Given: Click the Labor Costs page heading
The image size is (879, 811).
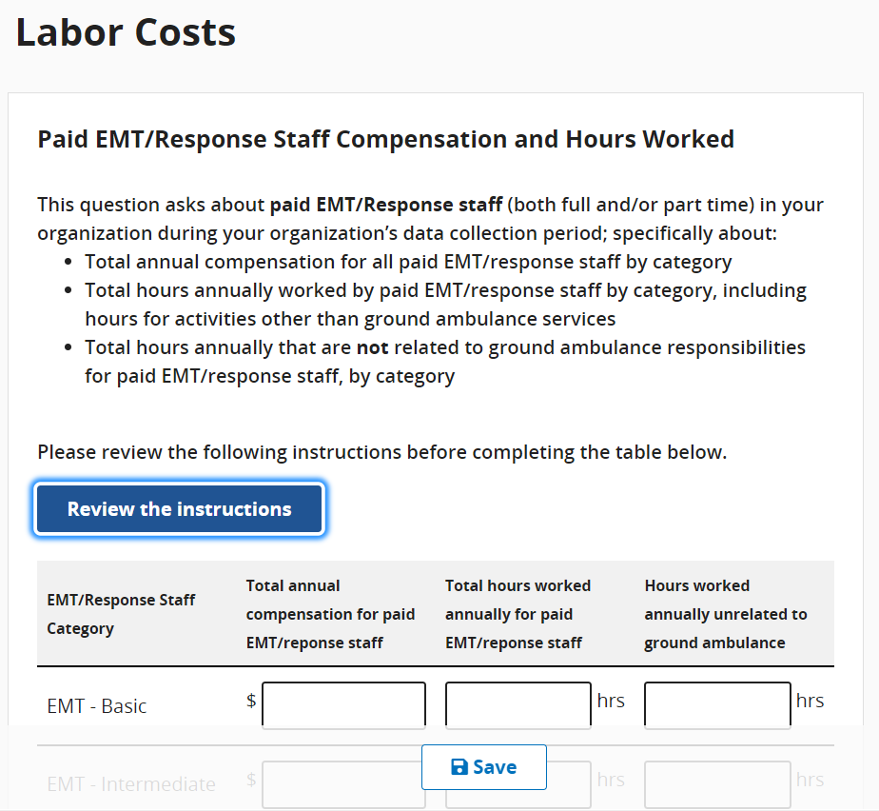Looking at the screenshot, I should [x=126, y=32].
